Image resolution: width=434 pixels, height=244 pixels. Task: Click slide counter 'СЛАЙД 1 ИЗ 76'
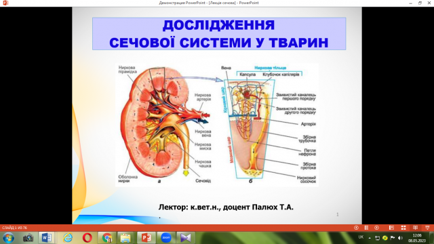tap(15, 228)
